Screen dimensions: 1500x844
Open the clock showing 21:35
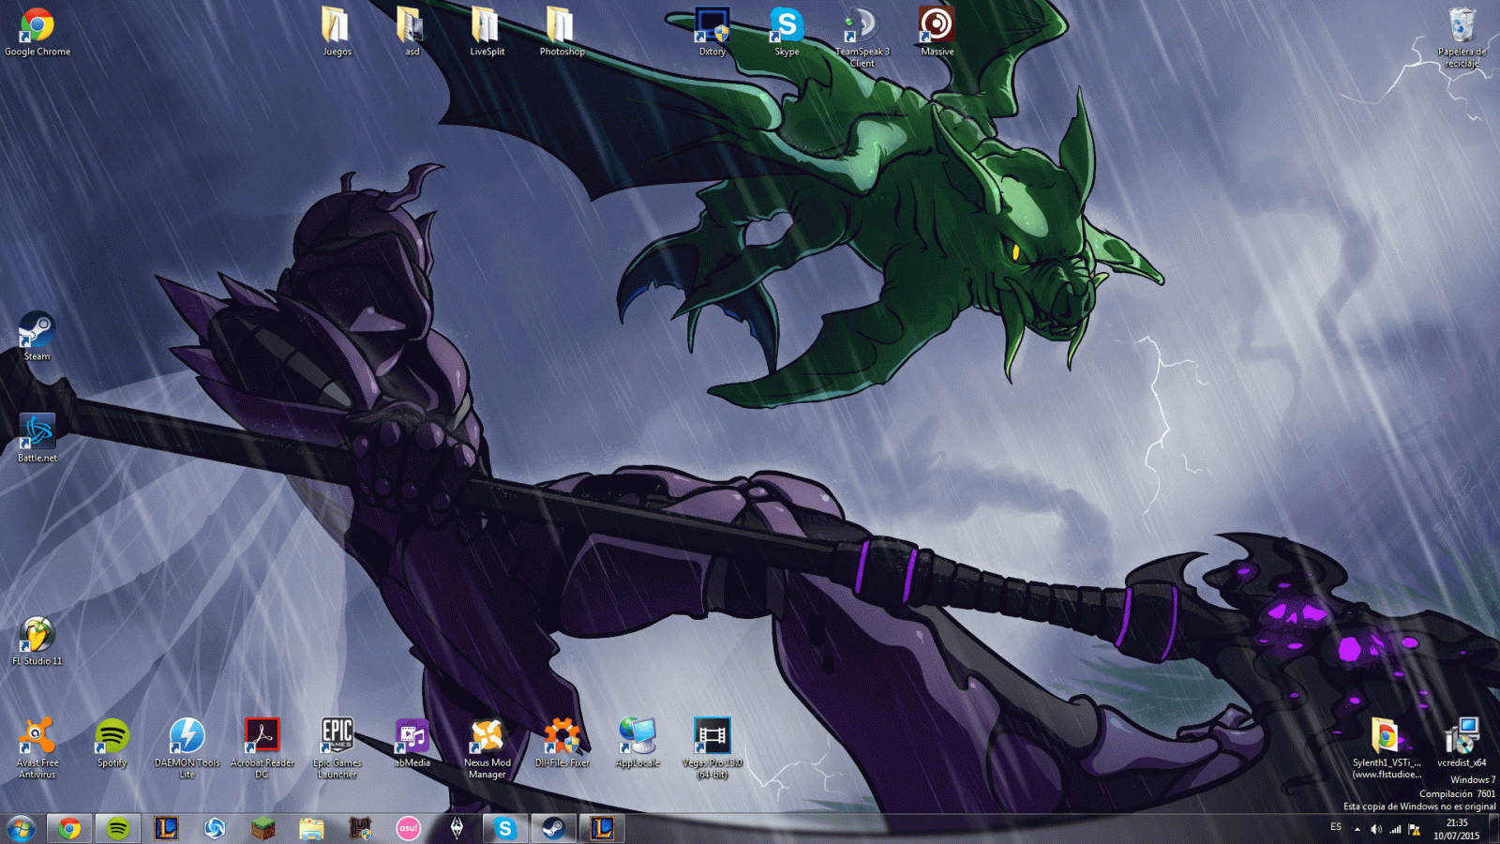click(x=1456, y=828)
